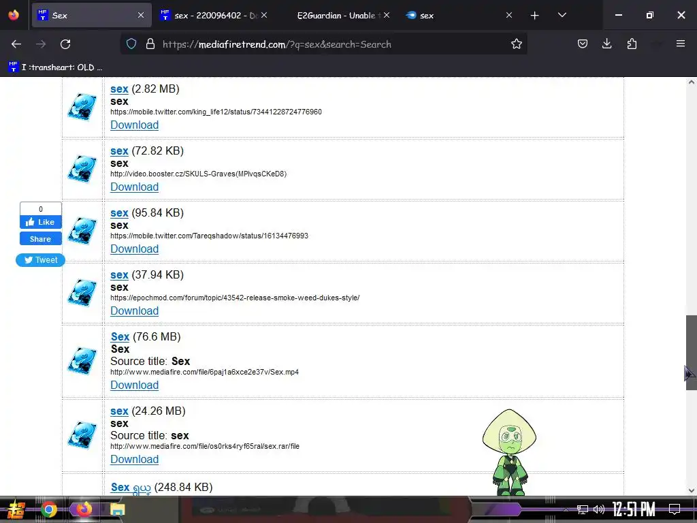Close the E2Guardian tab
This screenshot has height=523, width=697.
387,15
